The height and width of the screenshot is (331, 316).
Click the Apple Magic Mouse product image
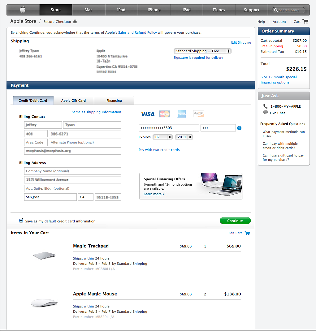pos(44,303)
